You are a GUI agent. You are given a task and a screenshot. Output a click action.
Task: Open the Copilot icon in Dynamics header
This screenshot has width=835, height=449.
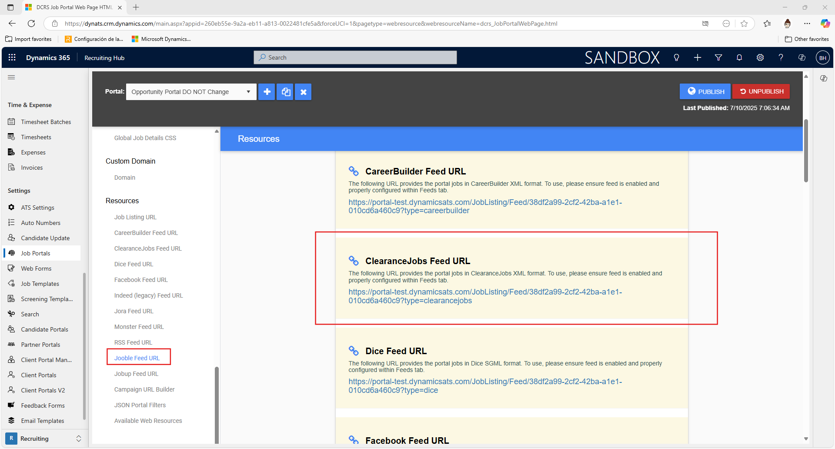[802, 57]
